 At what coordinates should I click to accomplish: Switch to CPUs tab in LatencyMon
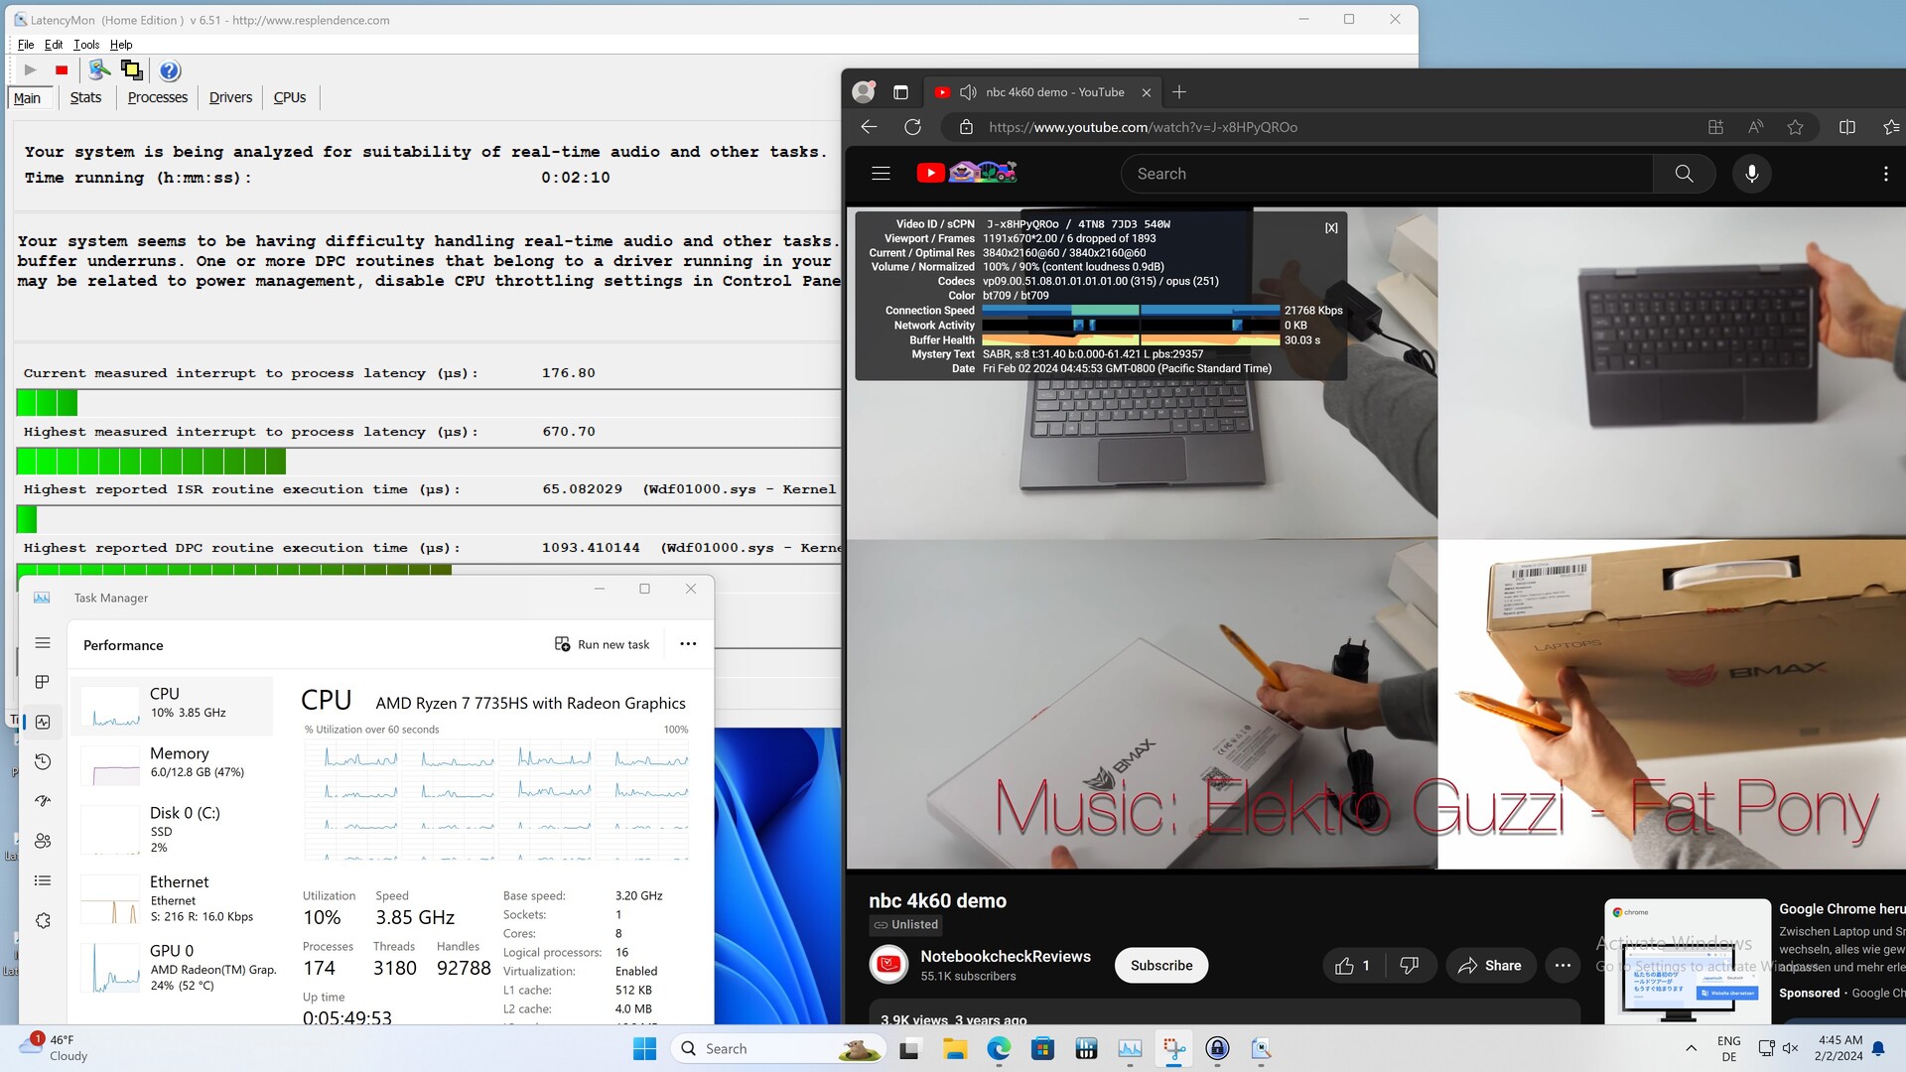click(x=290, y=97)
